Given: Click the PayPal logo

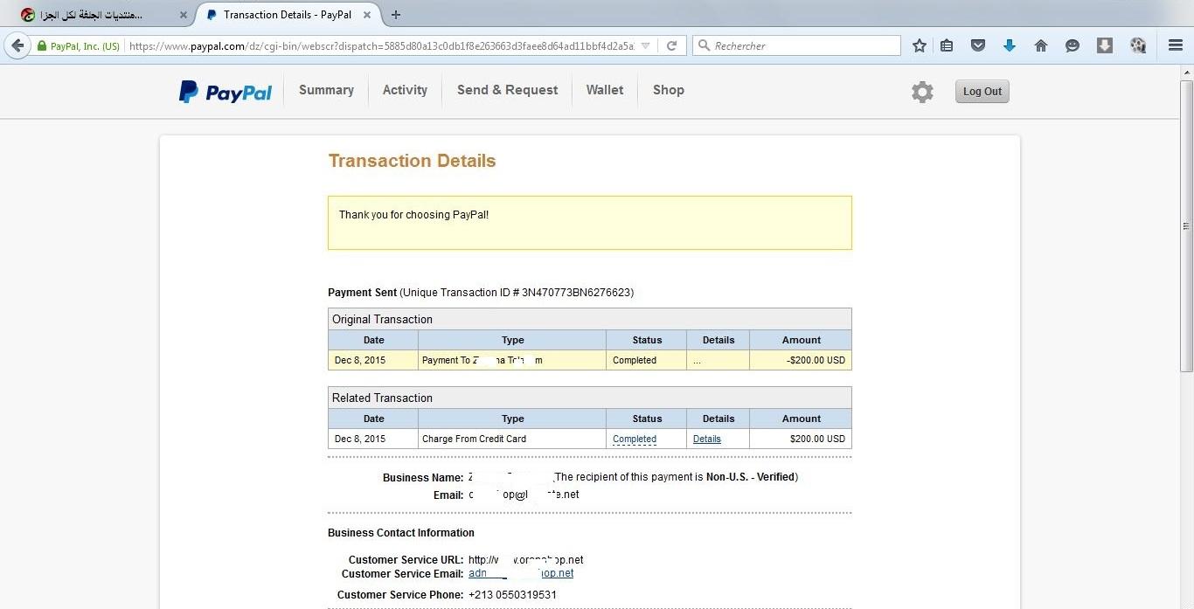Looking at the screenshot, I should coord(226,92).
